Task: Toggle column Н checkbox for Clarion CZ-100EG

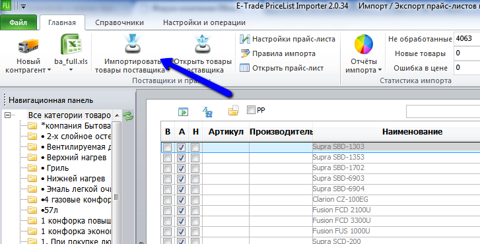Action: coord(195,200)
